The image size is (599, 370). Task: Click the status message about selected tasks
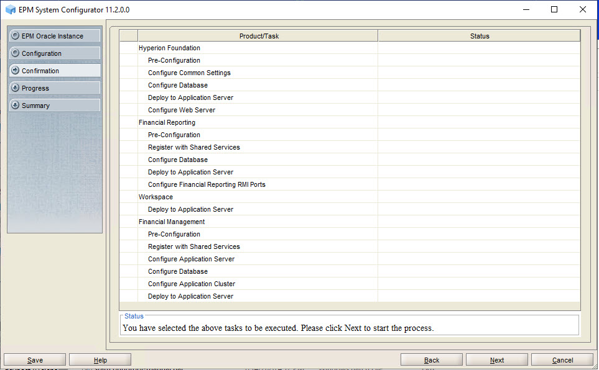pyautogui.click(x=278, y=328)
